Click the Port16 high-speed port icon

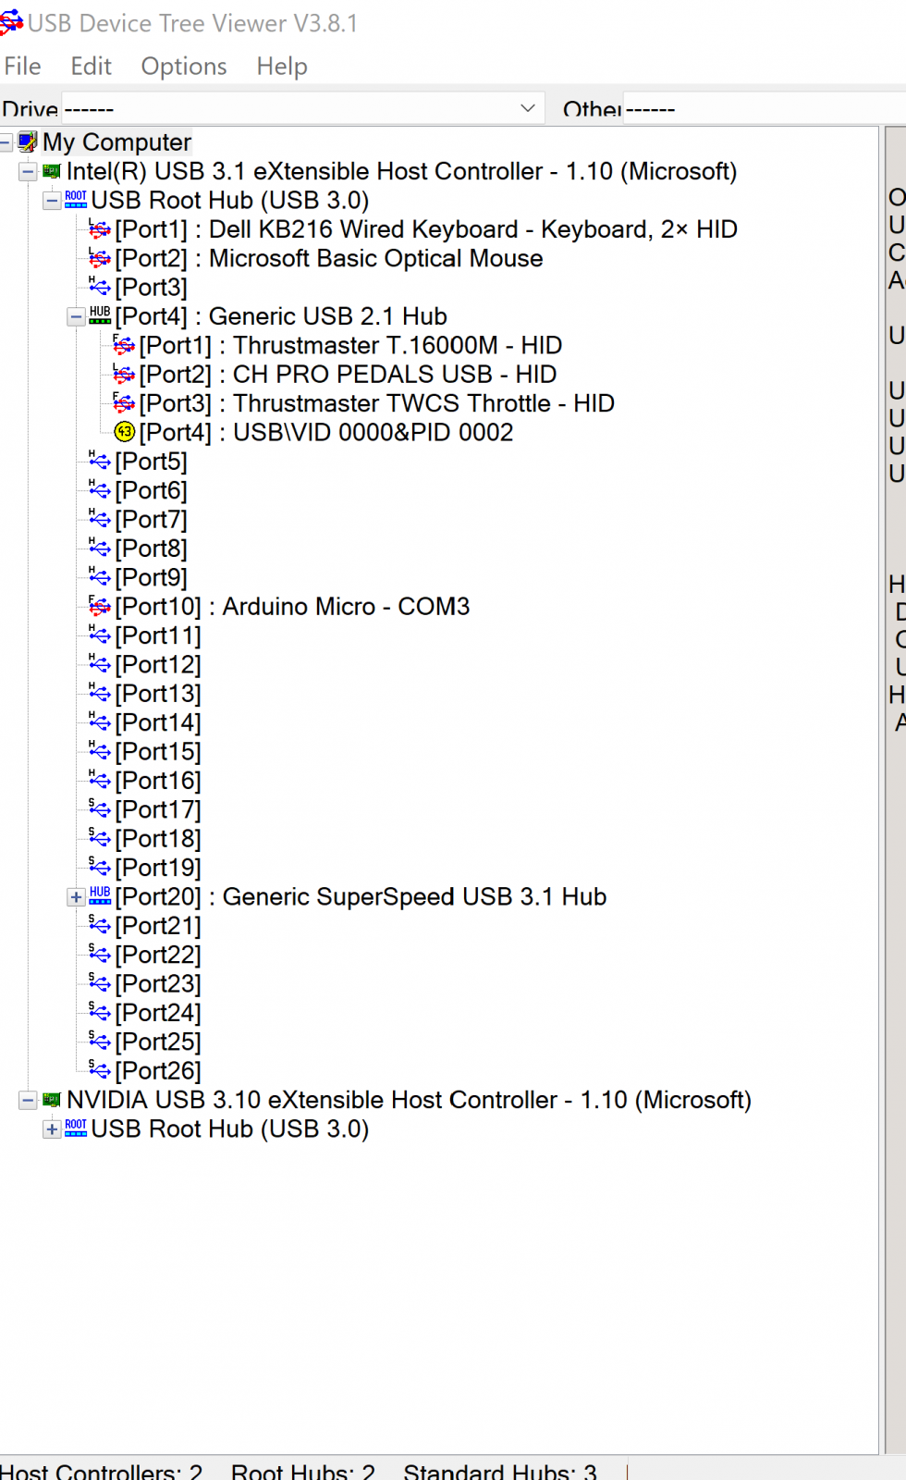tap(100, 780)
